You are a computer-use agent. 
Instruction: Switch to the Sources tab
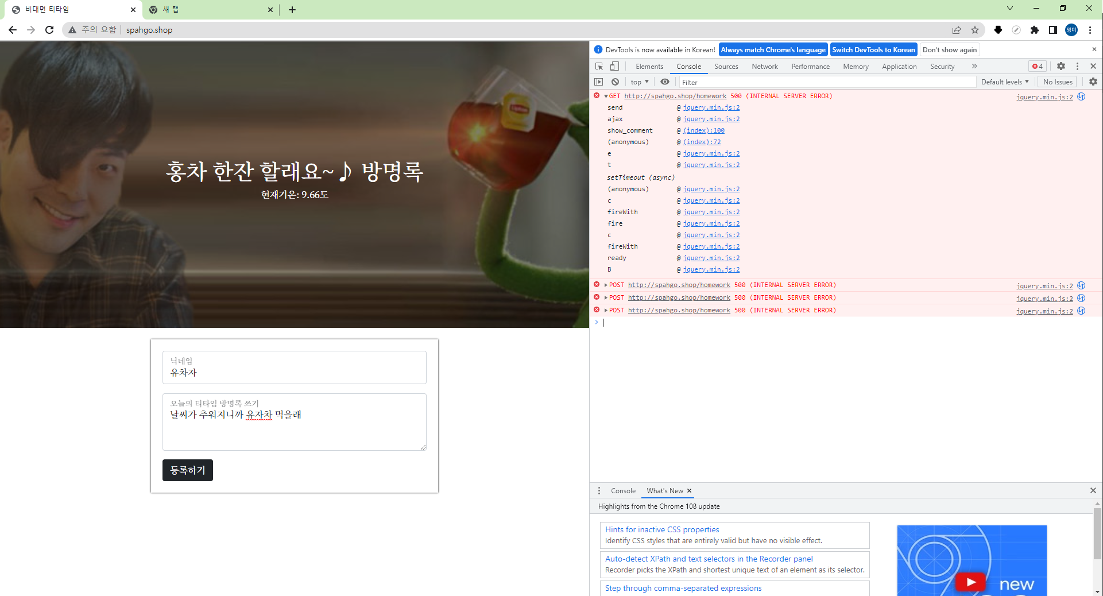[x=726, y=67]
